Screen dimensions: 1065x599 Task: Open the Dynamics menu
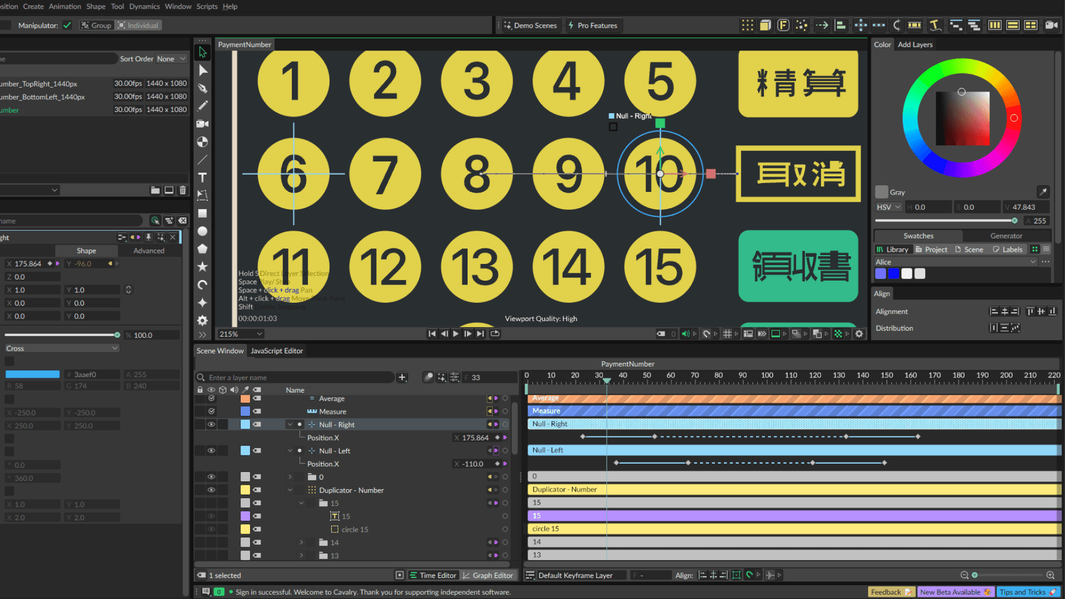(144, 7)
